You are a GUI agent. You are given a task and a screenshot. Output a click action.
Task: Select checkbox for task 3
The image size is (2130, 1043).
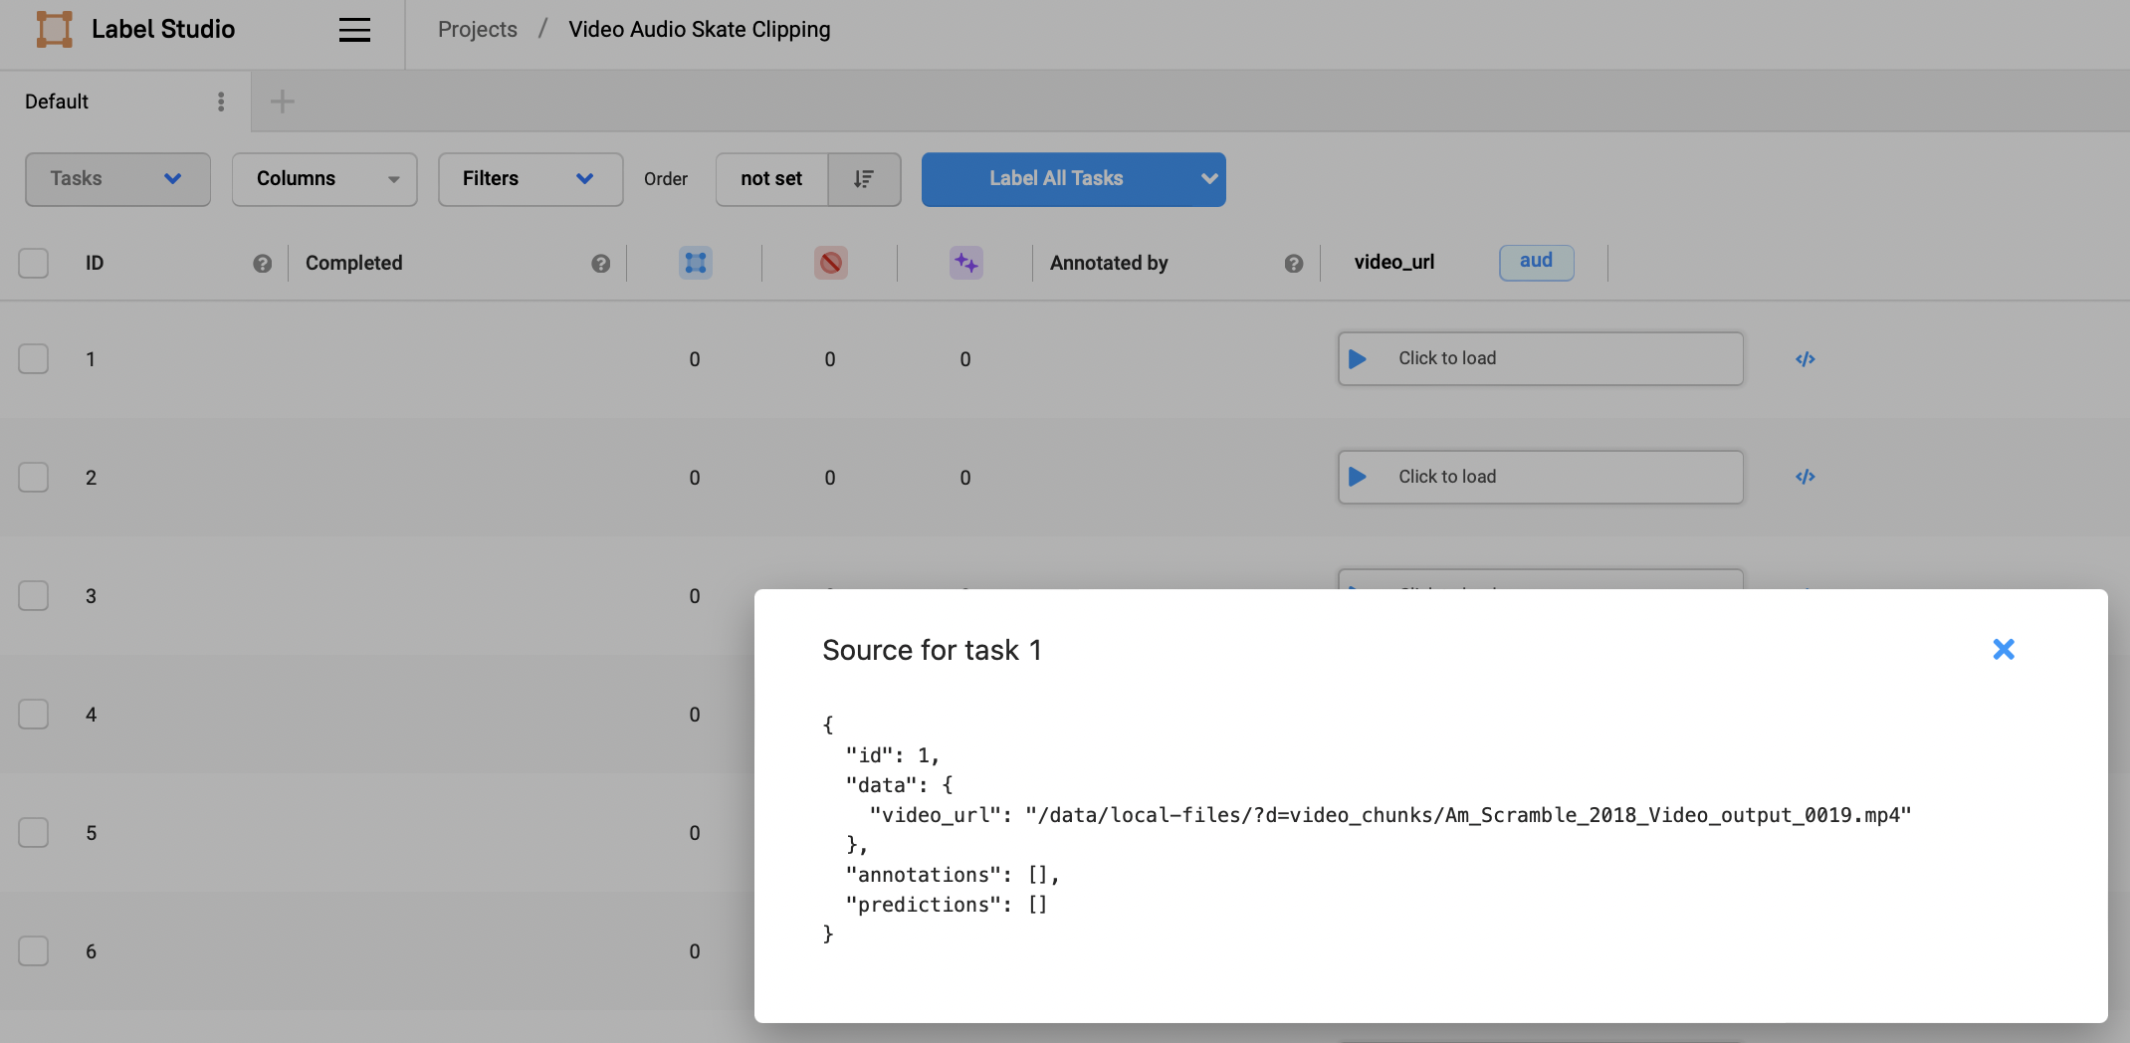34,596
